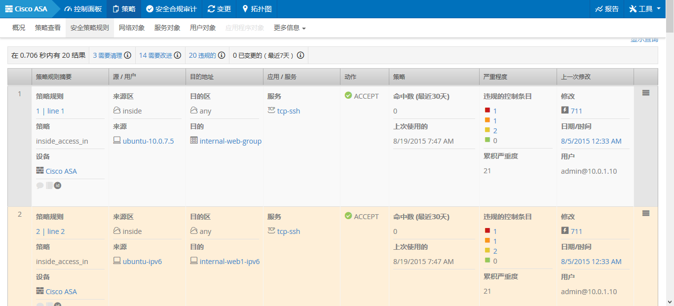Image resolution: width=674 pixels, height=306 pixels.
Task: Click the id badge icon in rule 1
Action: point(57,186)
